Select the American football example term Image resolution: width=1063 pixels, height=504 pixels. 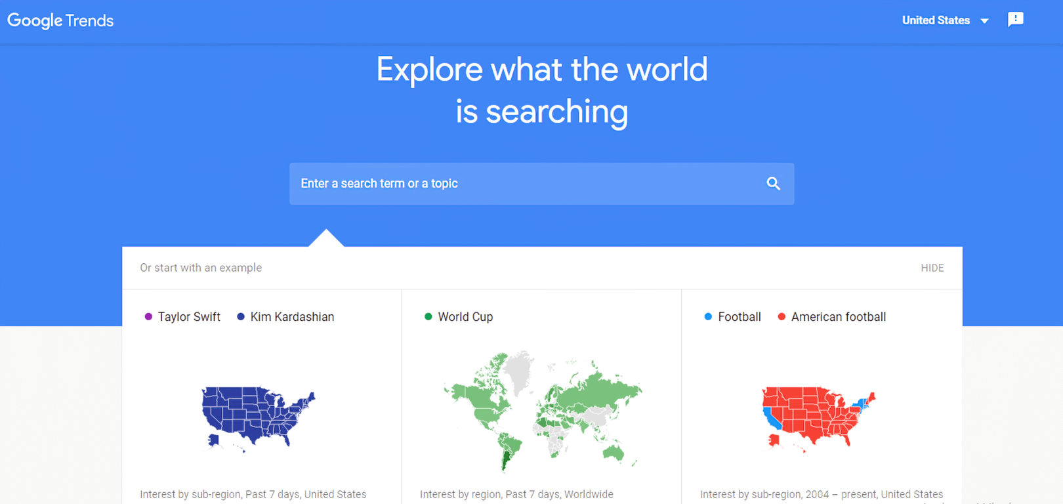(x=839, y=317)
